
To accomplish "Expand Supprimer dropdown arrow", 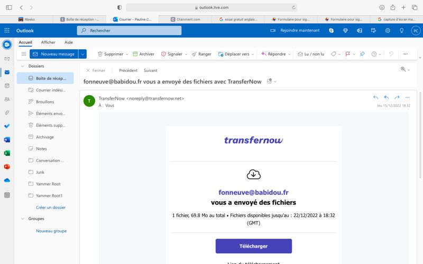I will [127, 54].
